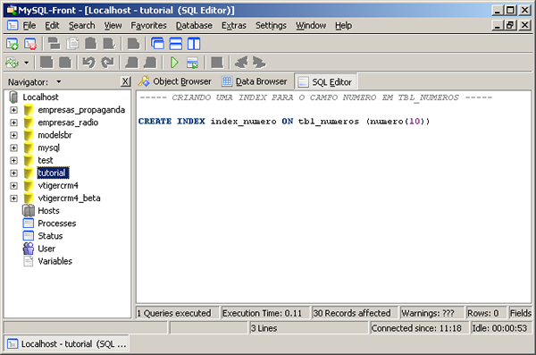Expand the empresas_propaganda database node
Screen dimensions: 536x355
click(x=13, y=110)
